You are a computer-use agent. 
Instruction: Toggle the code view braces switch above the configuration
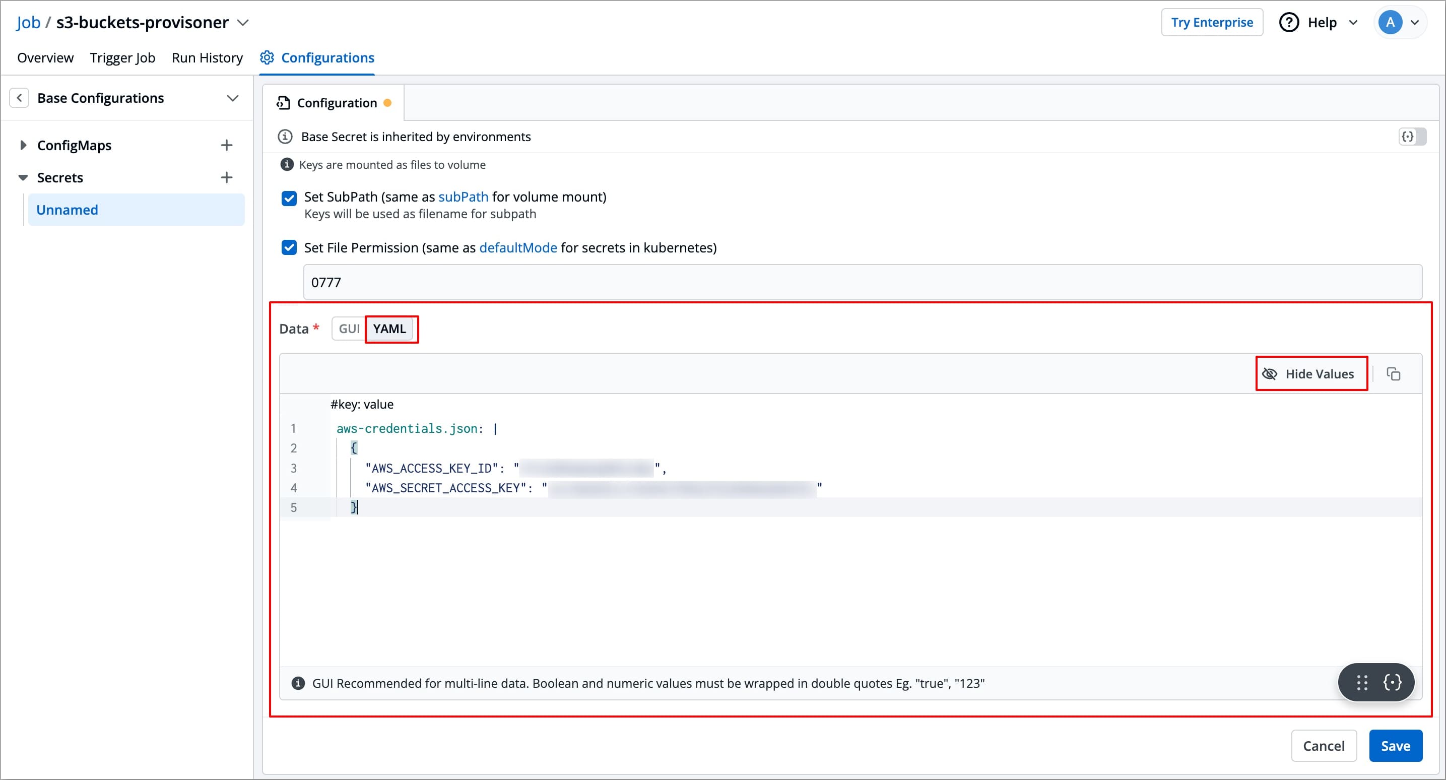[1412, 136]
